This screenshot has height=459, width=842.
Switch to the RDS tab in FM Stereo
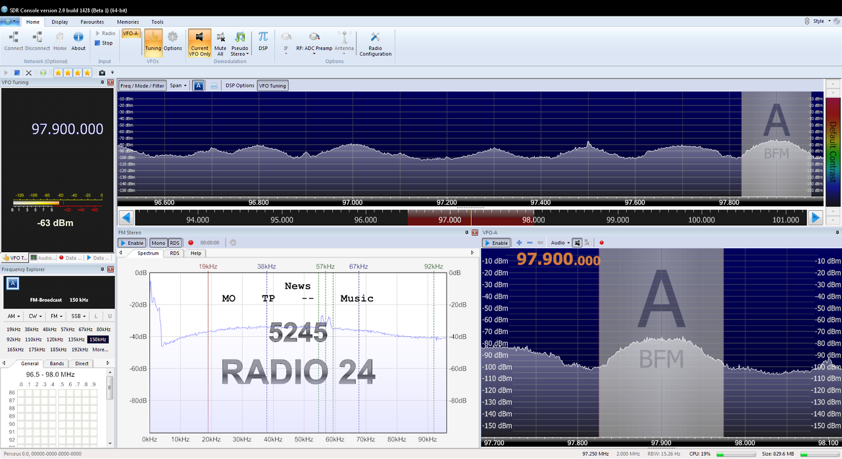tap(174, 253)
